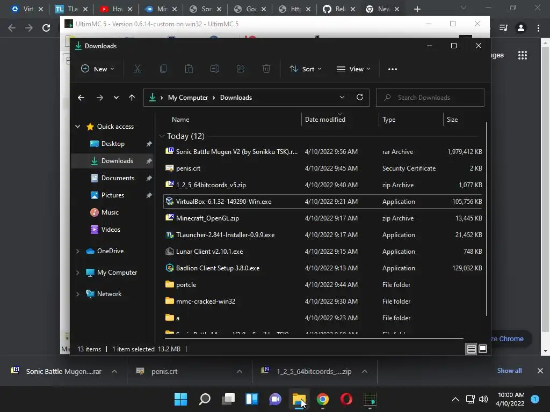550x412 pixels.
Task: Expand address bar history dropdown
Action: (342, 98)
